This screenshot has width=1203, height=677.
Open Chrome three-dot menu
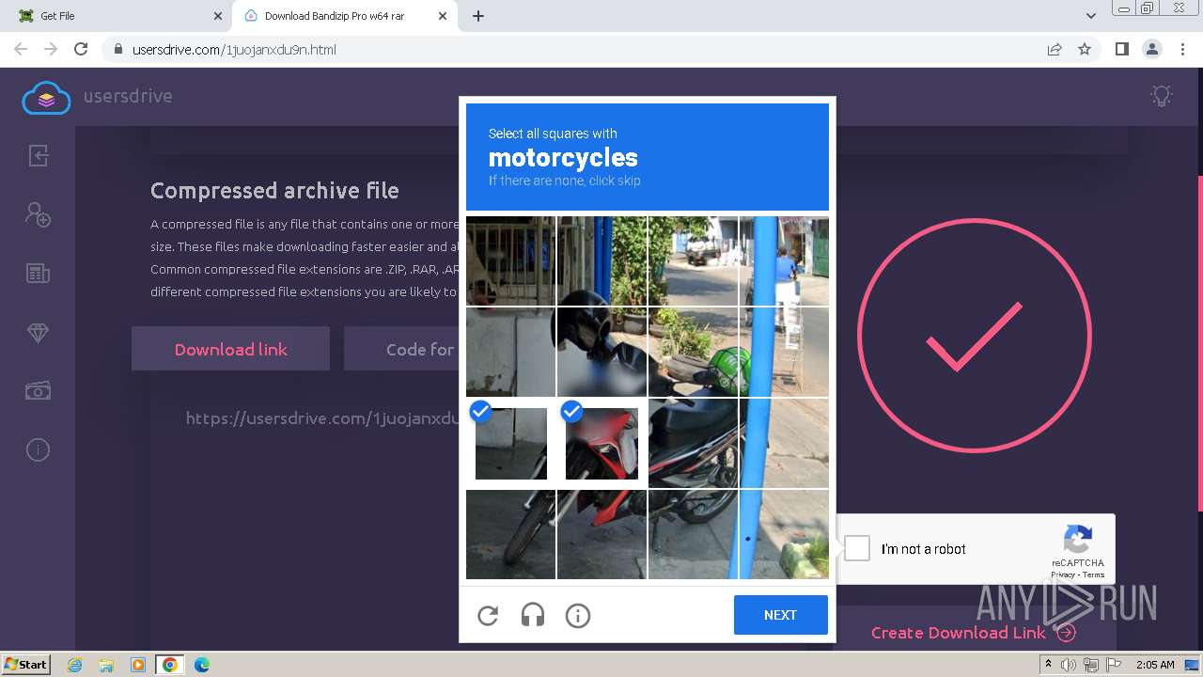tap(1181, 49)
